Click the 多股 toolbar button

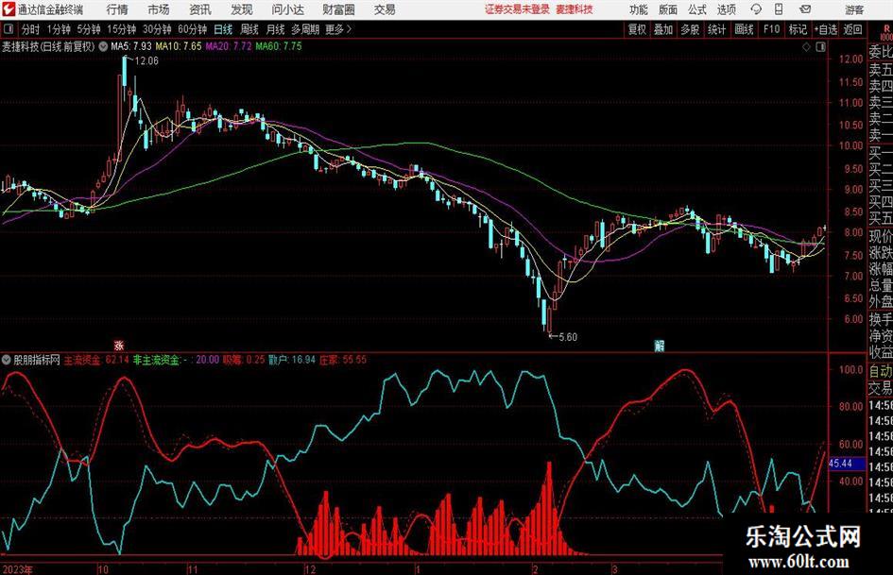(x=690, y=29)
